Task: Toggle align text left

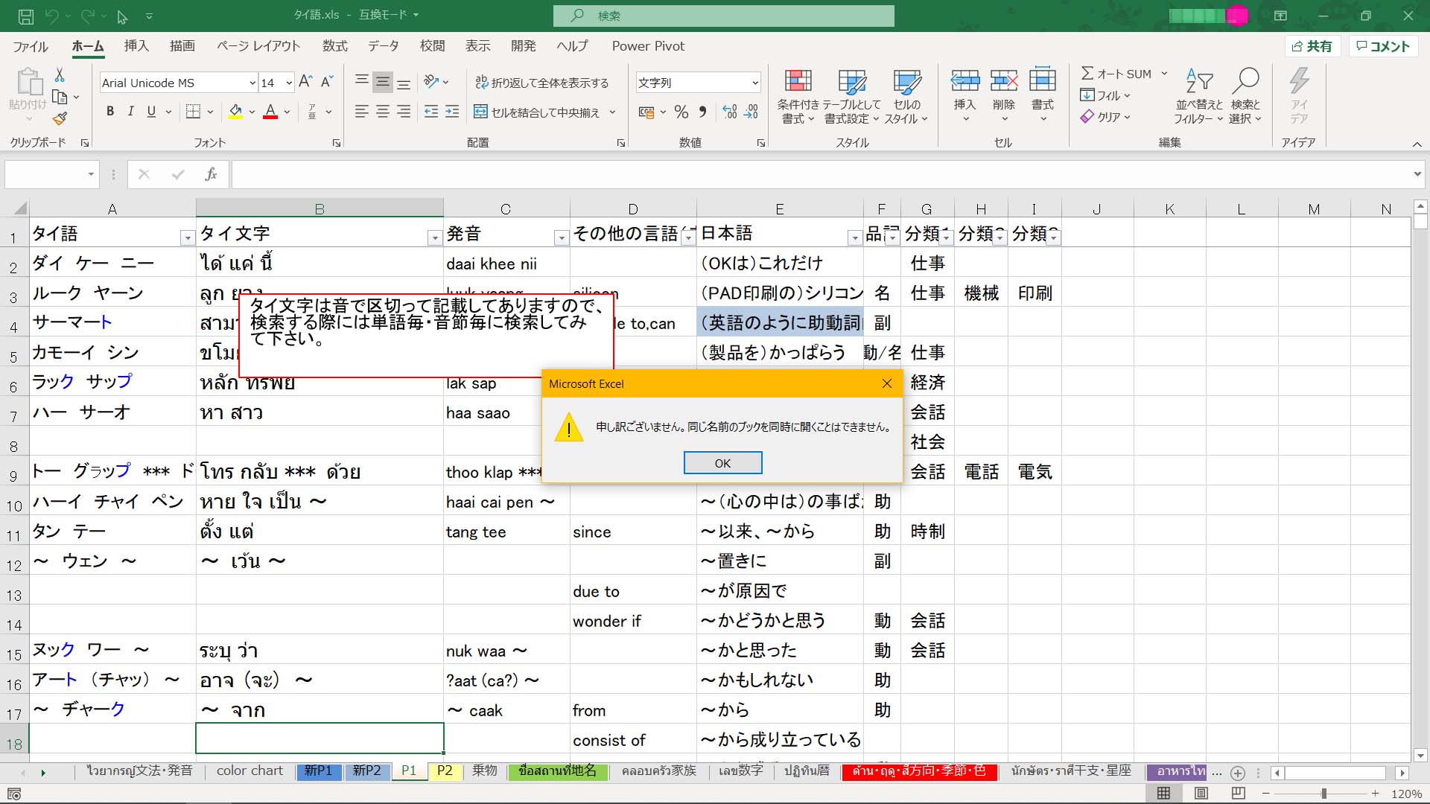Action: point(362,112)
